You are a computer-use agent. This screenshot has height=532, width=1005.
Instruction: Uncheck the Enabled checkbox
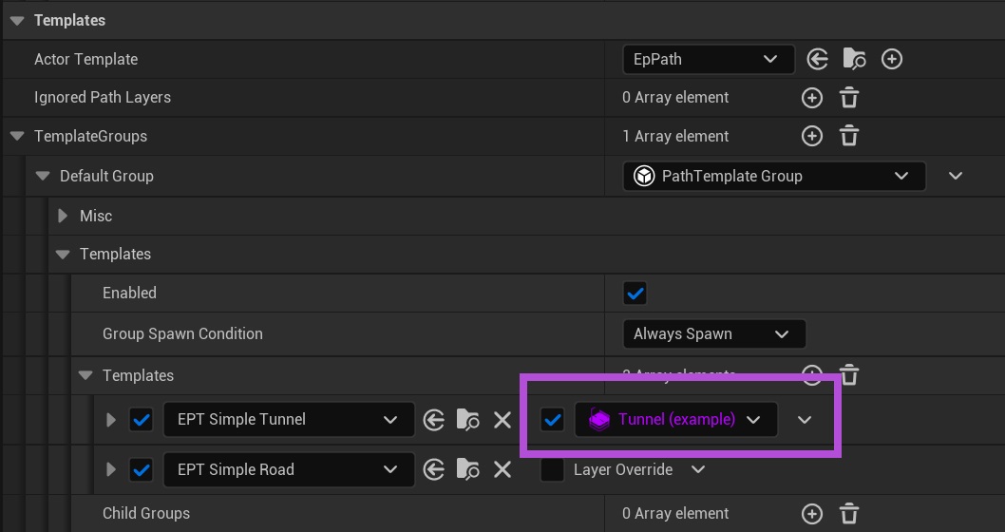tap(635, 294)
